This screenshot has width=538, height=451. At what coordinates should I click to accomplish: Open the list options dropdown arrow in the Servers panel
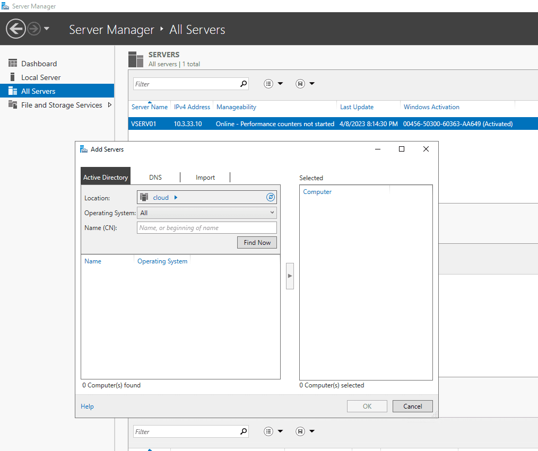click(280, 84)
